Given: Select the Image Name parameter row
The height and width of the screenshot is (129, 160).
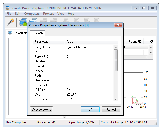Looking at the screenshot, I should click(x=73, y=47).
